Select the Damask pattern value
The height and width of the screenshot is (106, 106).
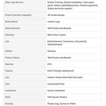51,51
